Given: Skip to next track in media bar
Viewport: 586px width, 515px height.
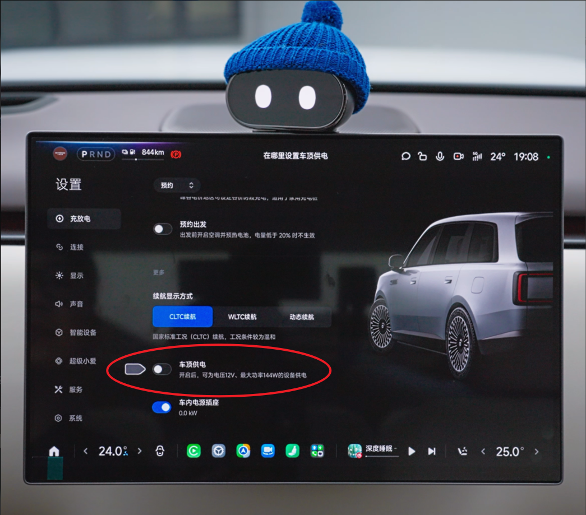Looking at the screenshot, I should [432, 451].
